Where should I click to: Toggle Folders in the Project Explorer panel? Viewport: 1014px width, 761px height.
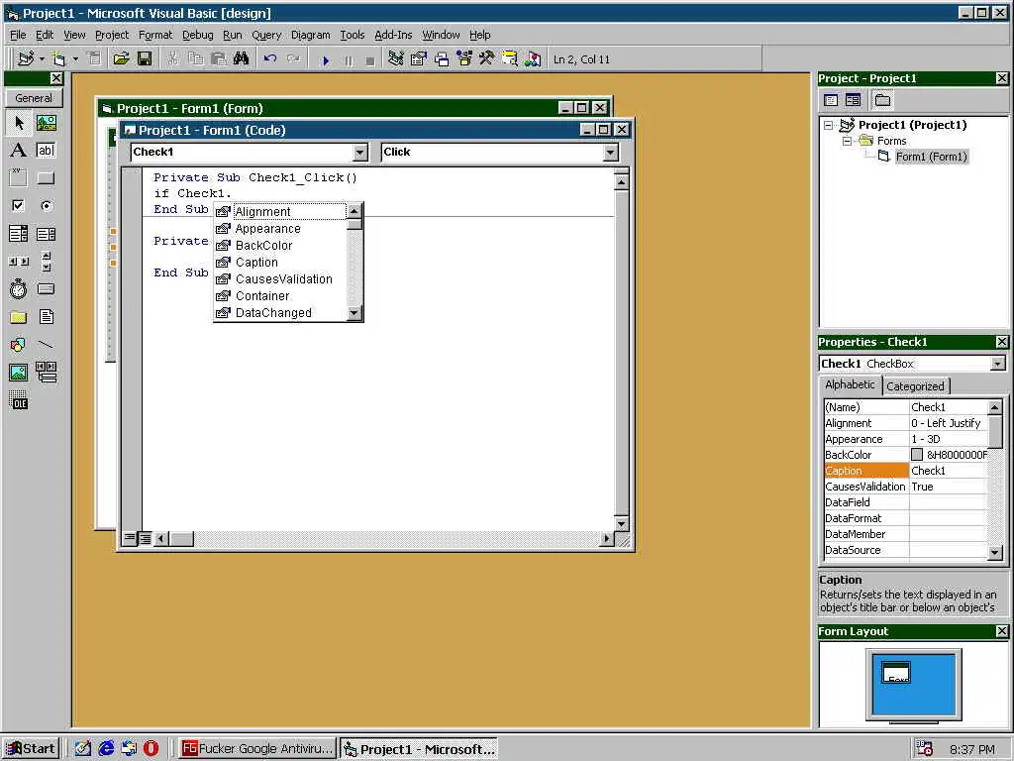[x=882, y=100]
